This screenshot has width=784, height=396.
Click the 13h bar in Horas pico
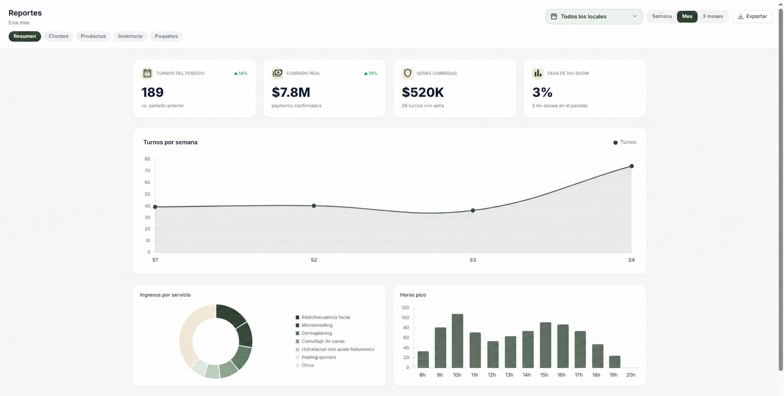(510, 352)
